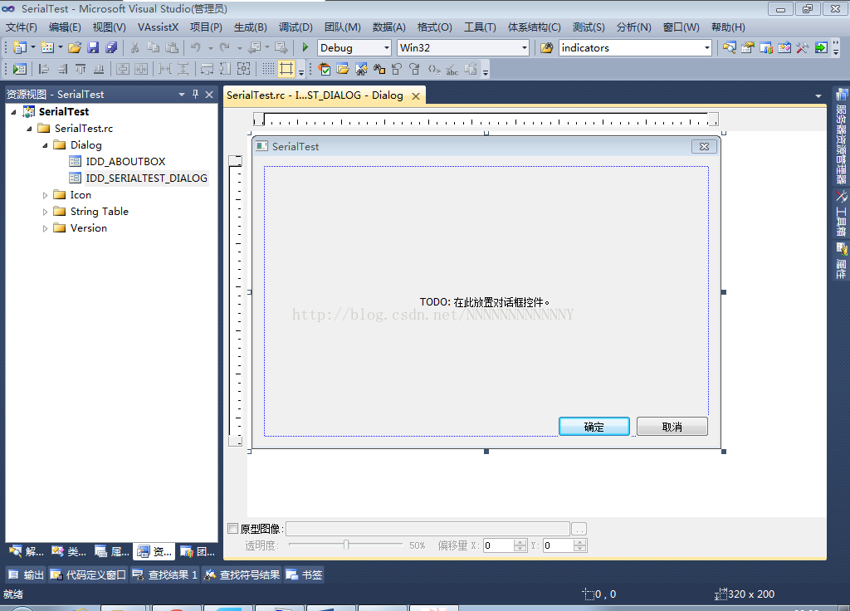Open the Properties Window toolbar icon

click(748, 47)
